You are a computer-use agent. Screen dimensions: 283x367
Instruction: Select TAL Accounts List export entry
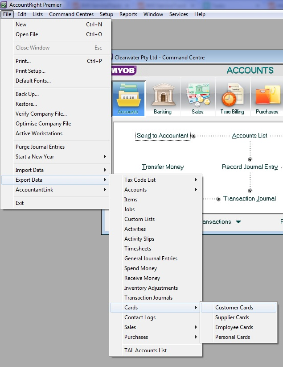tap(156, 350)
